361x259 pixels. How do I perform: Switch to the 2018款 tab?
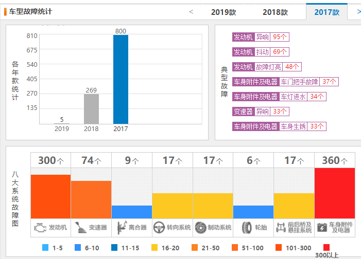tap(275, 12)
